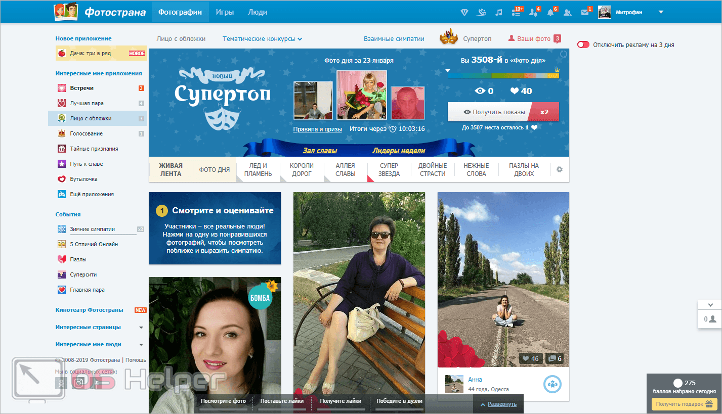Open the friends icon in header
The width and height of the screenshot is (722, 414).
568,12
